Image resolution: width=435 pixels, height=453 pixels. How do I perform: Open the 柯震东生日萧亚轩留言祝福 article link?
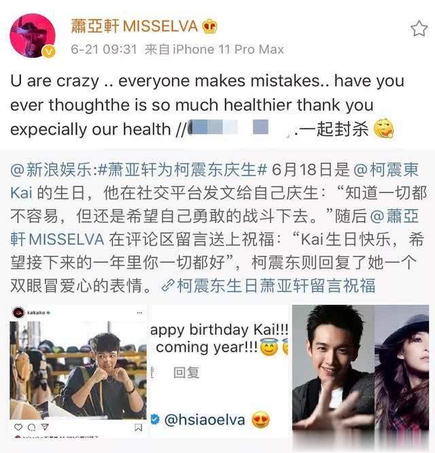276,286
